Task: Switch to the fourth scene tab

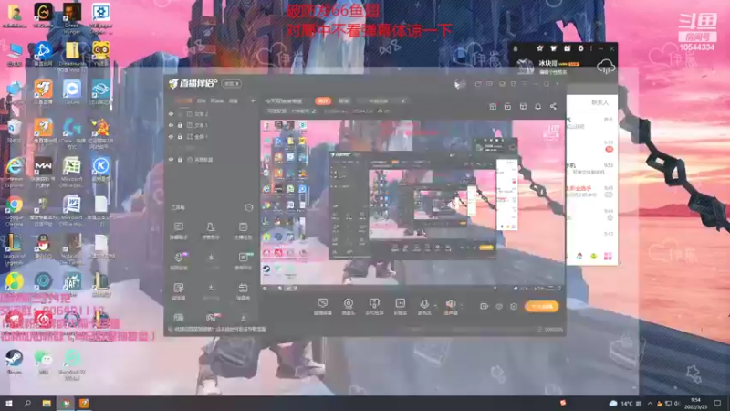Action: tap(234, 100)
